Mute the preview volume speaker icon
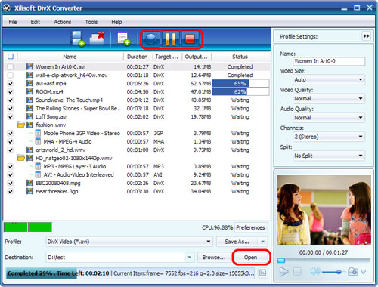The width and height of the screenshot is (378, 287). click(x=314, y=271)
